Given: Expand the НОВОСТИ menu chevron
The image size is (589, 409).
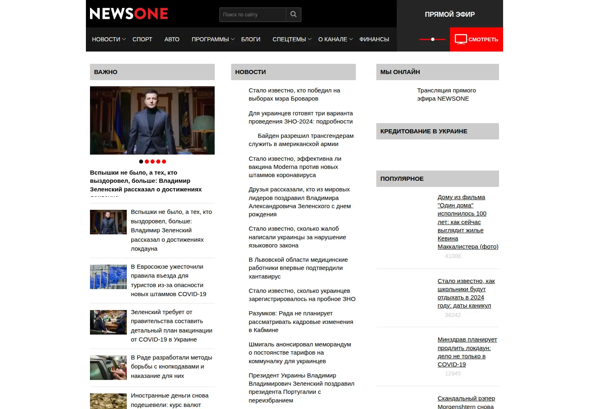Looking at the screenshot, I should [124, 39].
